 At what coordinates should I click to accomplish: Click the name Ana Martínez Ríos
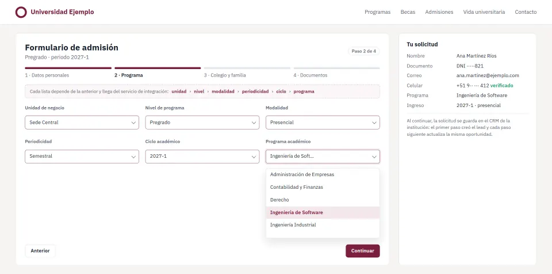point(476,56)
